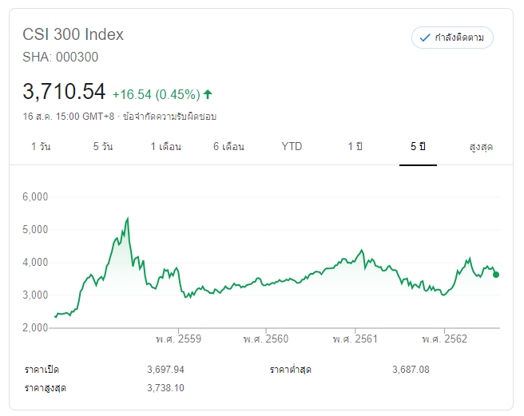Screen dimensions: 524x416
Task: Click the green endpoint dot on chart
Action: [496, 275]
